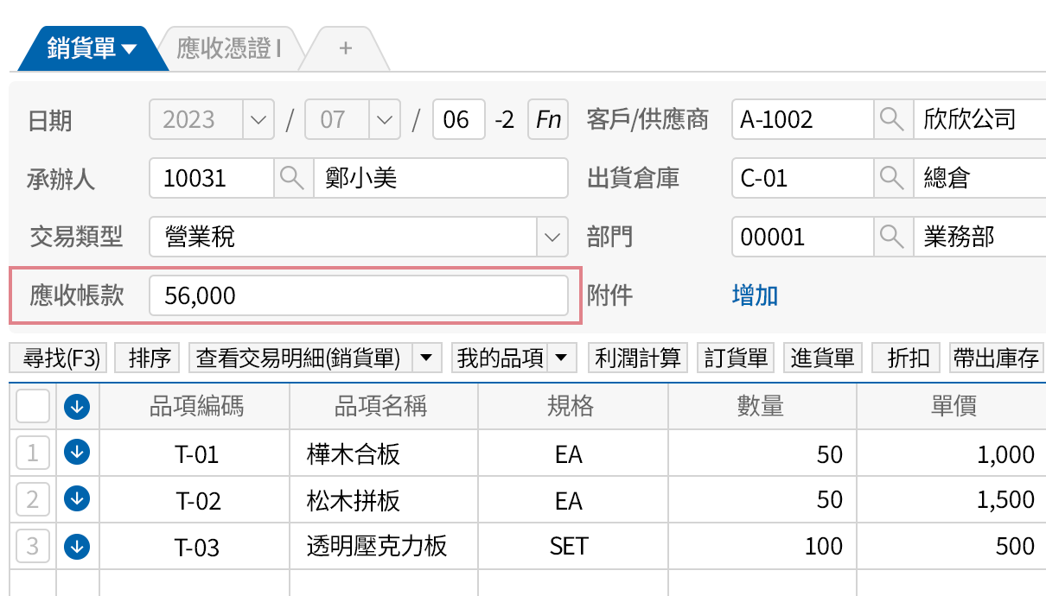Viewport: 1046px width, 596px height.
Task: Expand the 我的品項 dropdown arrow
Action: tap(563, 357)
